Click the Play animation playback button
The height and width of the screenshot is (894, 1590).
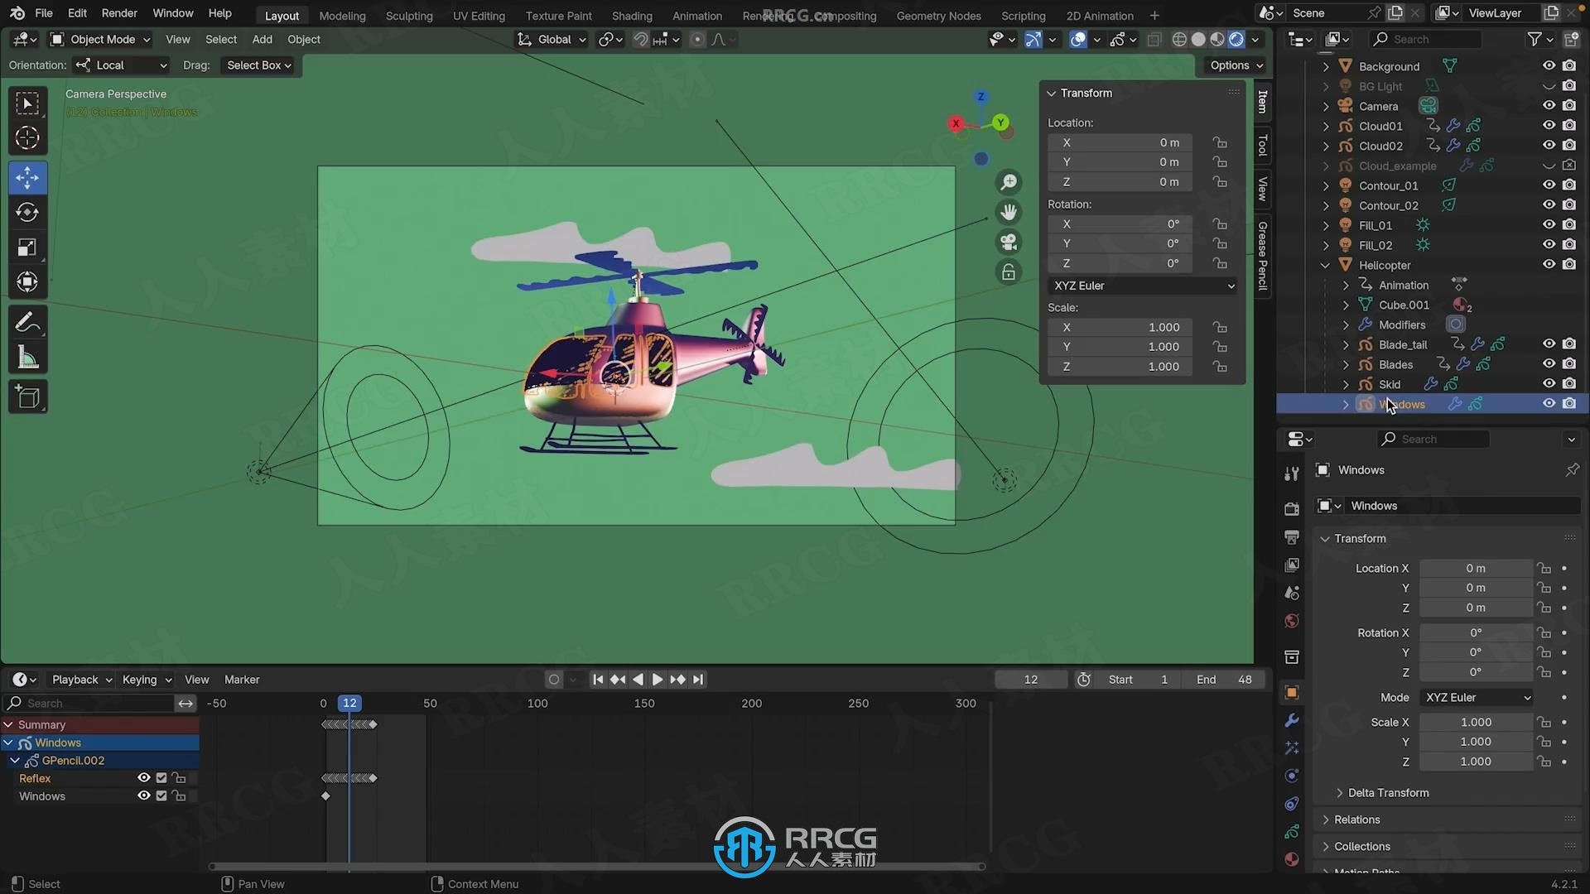(657, 679)
